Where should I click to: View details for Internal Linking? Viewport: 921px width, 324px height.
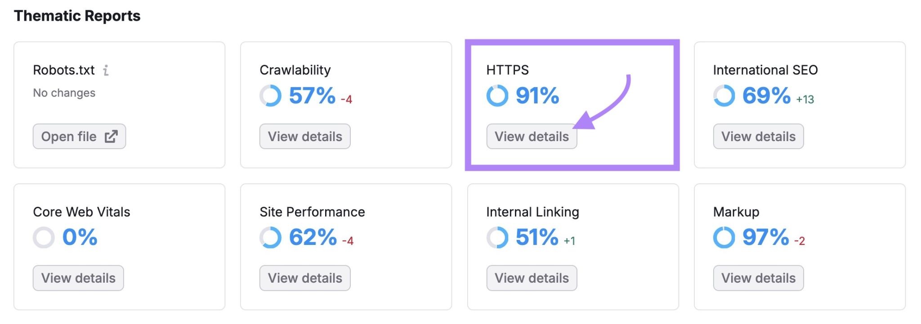(x=531, y=278)
